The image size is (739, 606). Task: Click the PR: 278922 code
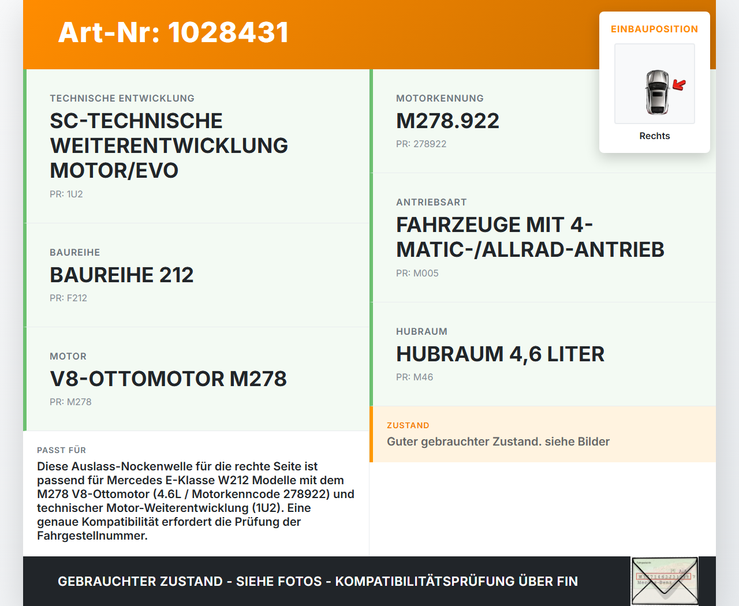(421, 144)
